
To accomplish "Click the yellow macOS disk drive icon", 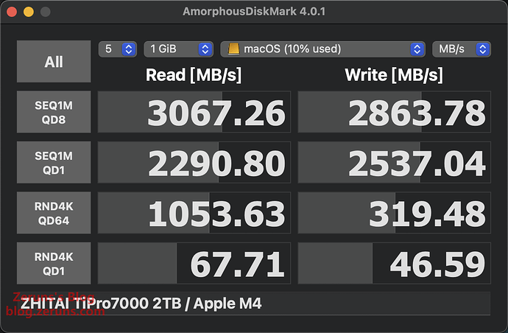I will 234,49.
